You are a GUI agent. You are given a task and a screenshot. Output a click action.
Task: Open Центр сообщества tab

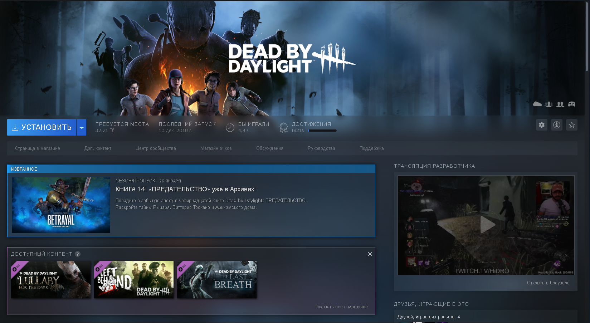tap(156, 148)
